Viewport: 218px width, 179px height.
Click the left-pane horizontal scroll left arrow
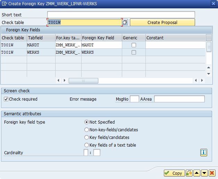[58, 80]
